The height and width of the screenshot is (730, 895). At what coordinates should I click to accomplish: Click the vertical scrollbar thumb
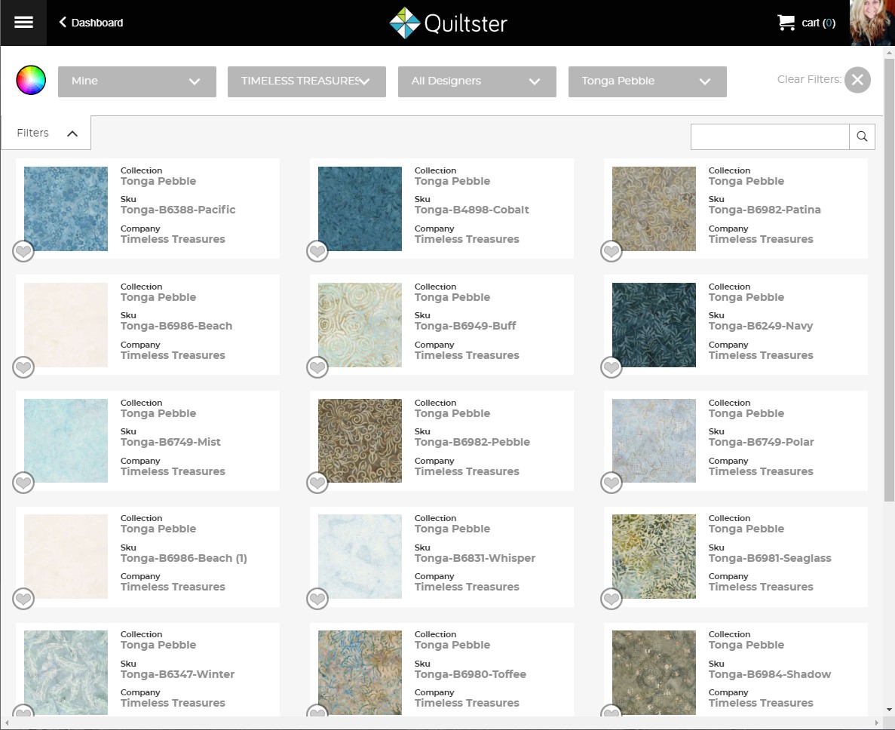coord(889,280)
